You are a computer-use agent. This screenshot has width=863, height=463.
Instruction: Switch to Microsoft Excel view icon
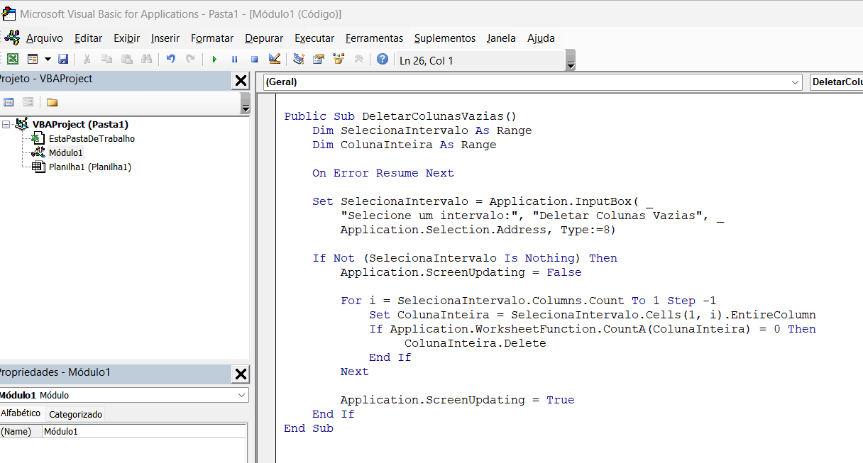click(13, 60)
